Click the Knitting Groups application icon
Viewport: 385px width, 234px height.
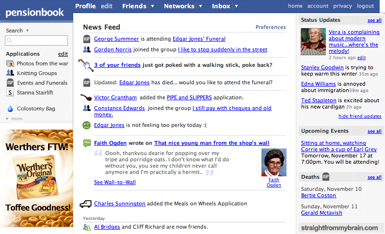tap(10, 73)
